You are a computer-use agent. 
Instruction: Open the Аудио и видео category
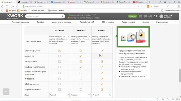pyautogui.click(x=128, y=22)
